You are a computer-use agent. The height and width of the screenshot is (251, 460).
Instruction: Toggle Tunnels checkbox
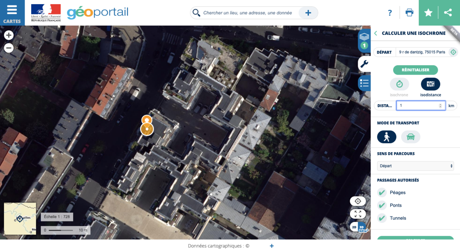[382, 218]
